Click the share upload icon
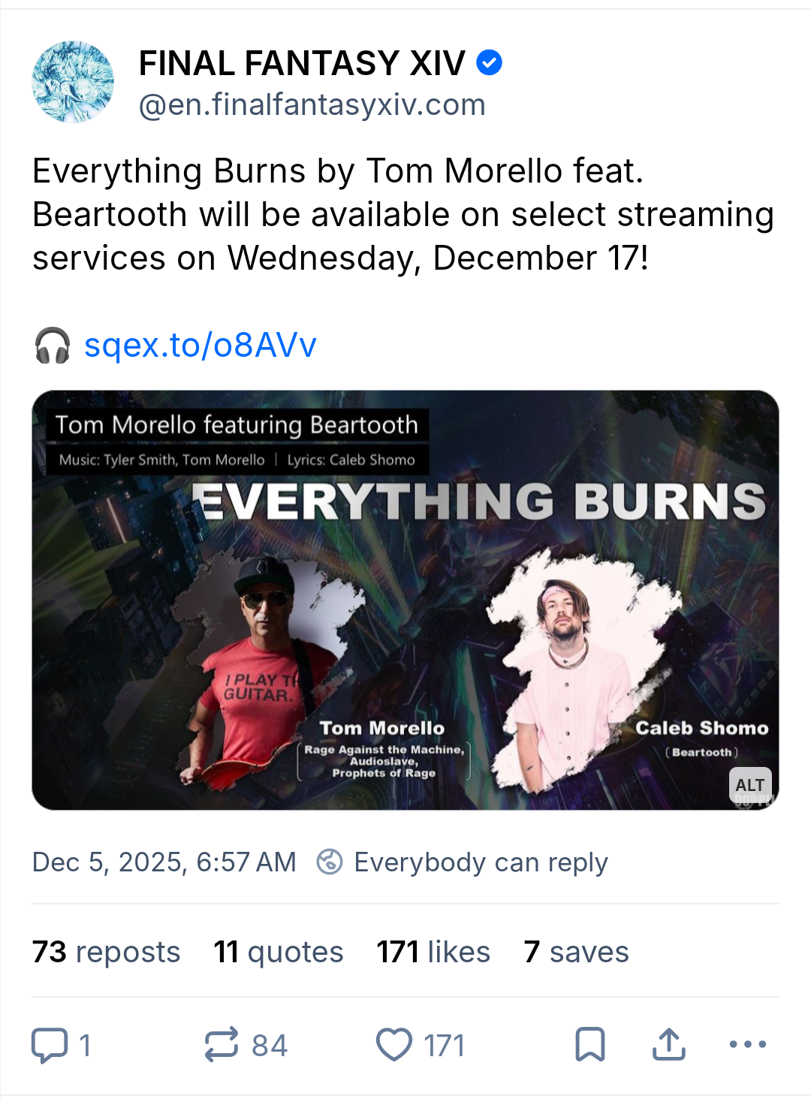 coord(669,1045)
